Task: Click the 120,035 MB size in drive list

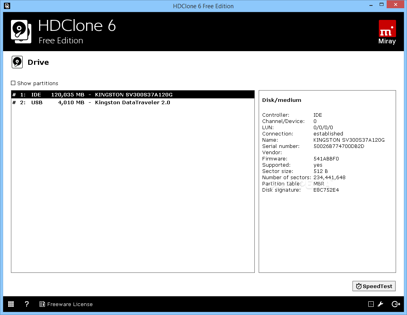Action: [x=67, y=95]
